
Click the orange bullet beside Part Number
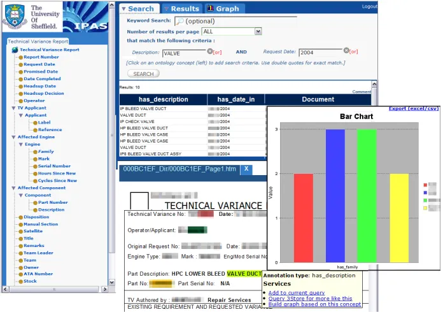coord(35,203)
